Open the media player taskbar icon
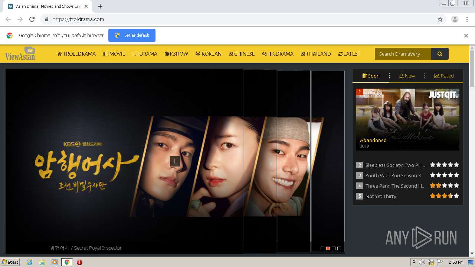Viewport: 475px width, 267px height. point(55,262)
